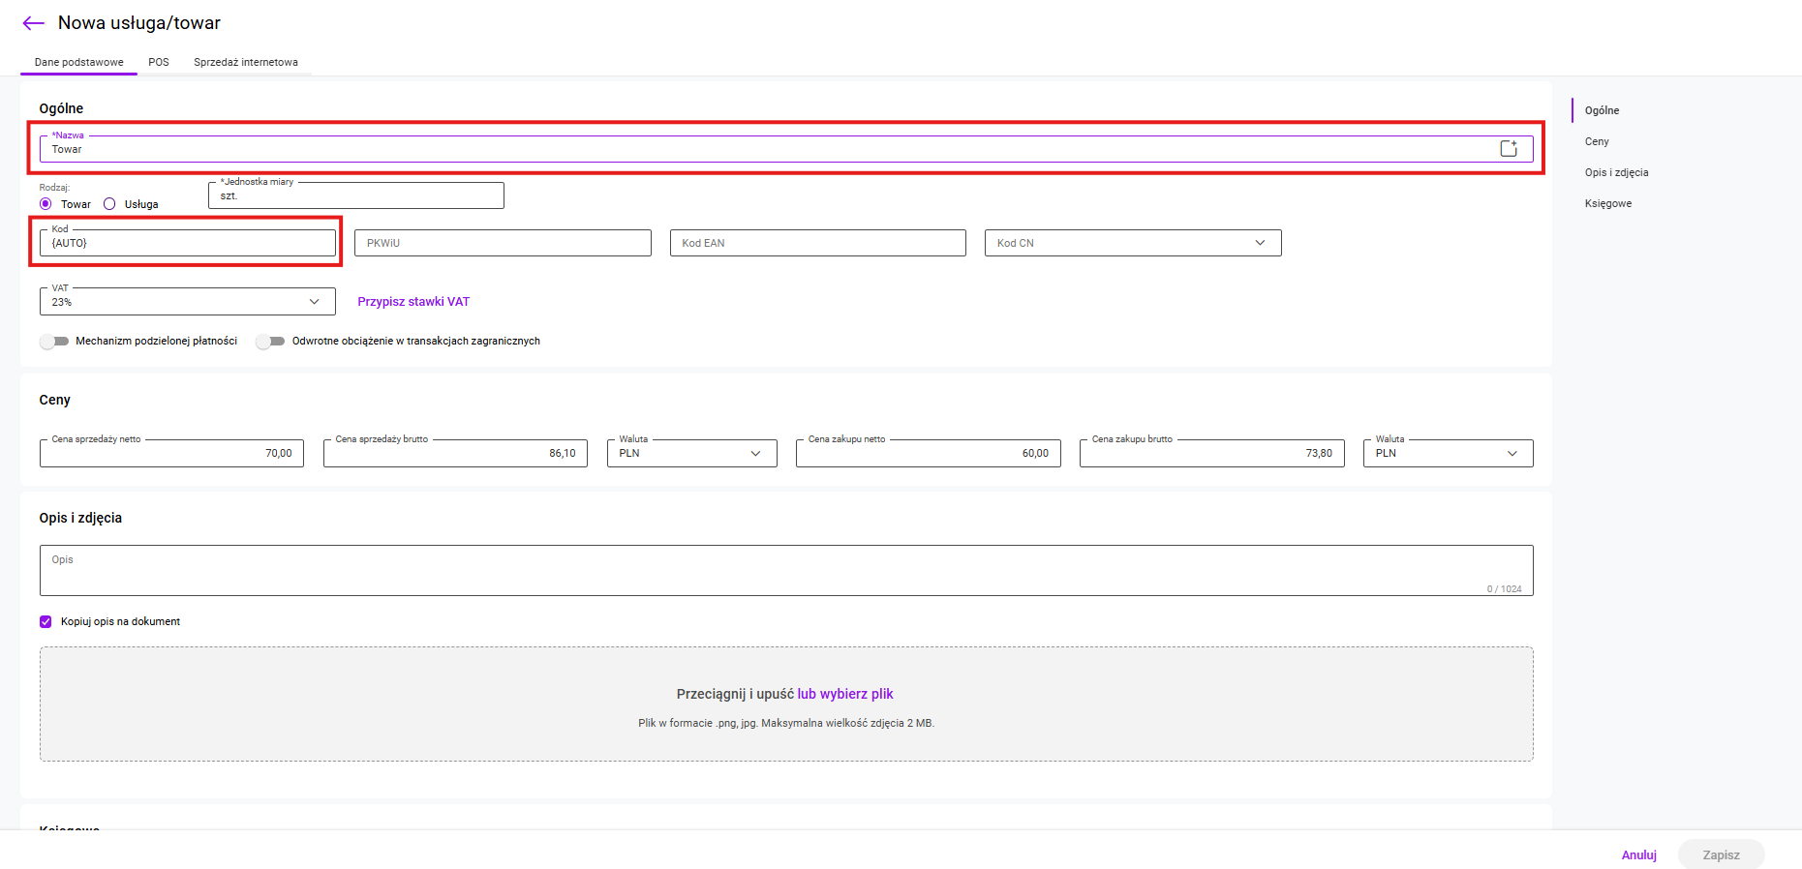Select the Towar radio button
This screenshot has width=1802, height=869.
click(x=46, y=204)
